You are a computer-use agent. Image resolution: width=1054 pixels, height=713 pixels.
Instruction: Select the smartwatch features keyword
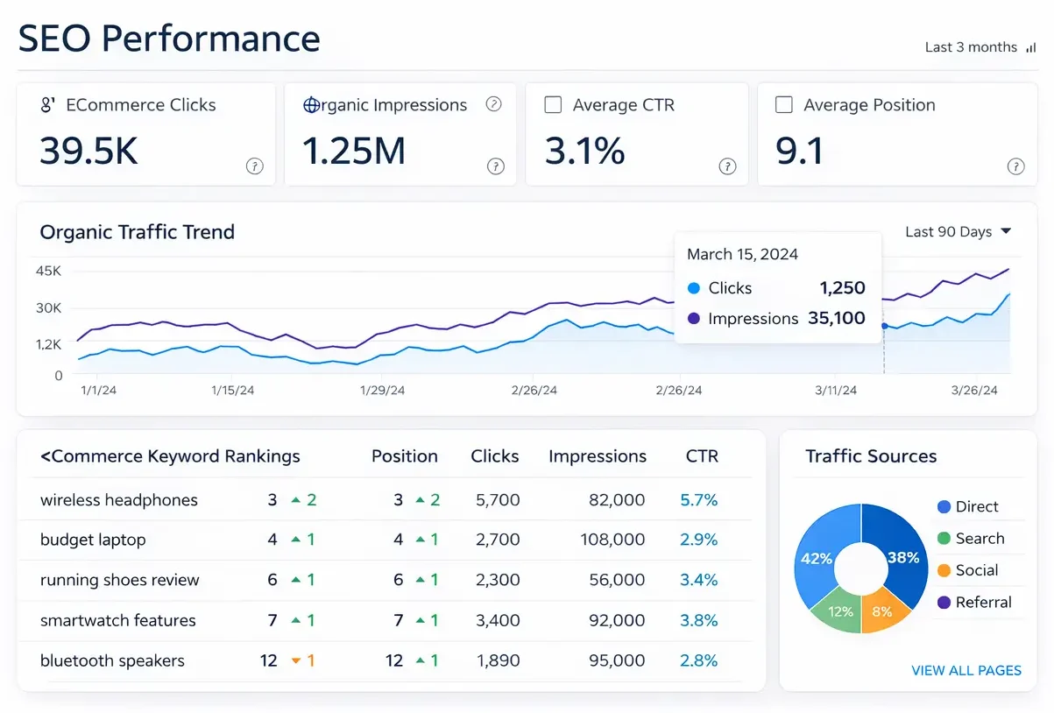[x=118, y=620]
